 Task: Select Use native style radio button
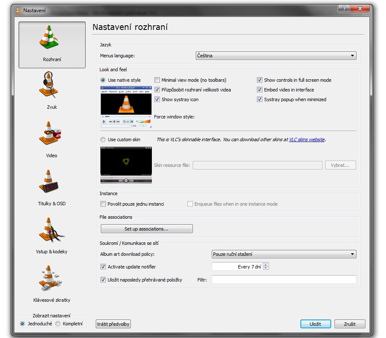(x=103, y=80)
